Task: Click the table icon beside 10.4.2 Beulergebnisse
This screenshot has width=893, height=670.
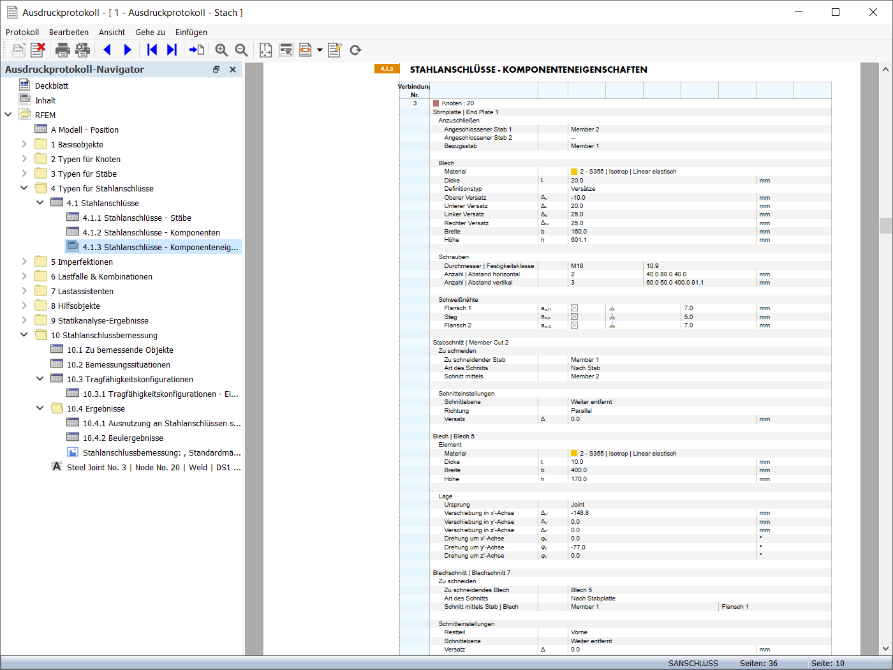Action: (73, 438)
